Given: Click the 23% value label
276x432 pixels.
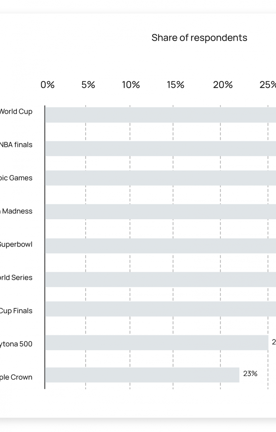Looking at the screenshot, I should coord(250,374).
